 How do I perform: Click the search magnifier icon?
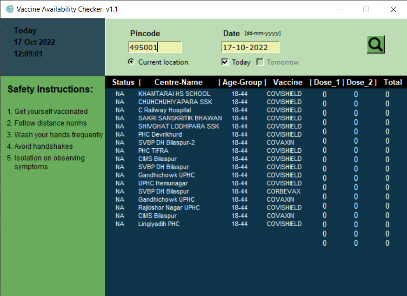pyautogui.click(x=375, y=45)
